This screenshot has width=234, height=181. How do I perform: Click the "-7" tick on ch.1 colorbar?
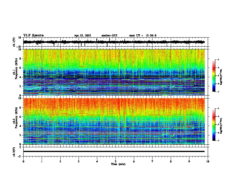[x=218, y=92]
